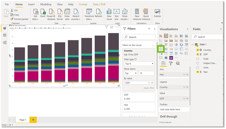Select the highlighted Map visualization icon
This screenshot has height=129, width=226.
pyautogui.click(x=161, y=49)
